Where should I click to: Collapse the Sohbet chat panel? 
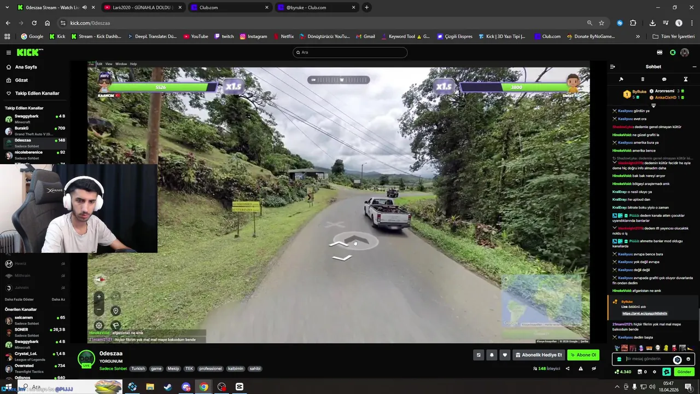click(612, 67)
